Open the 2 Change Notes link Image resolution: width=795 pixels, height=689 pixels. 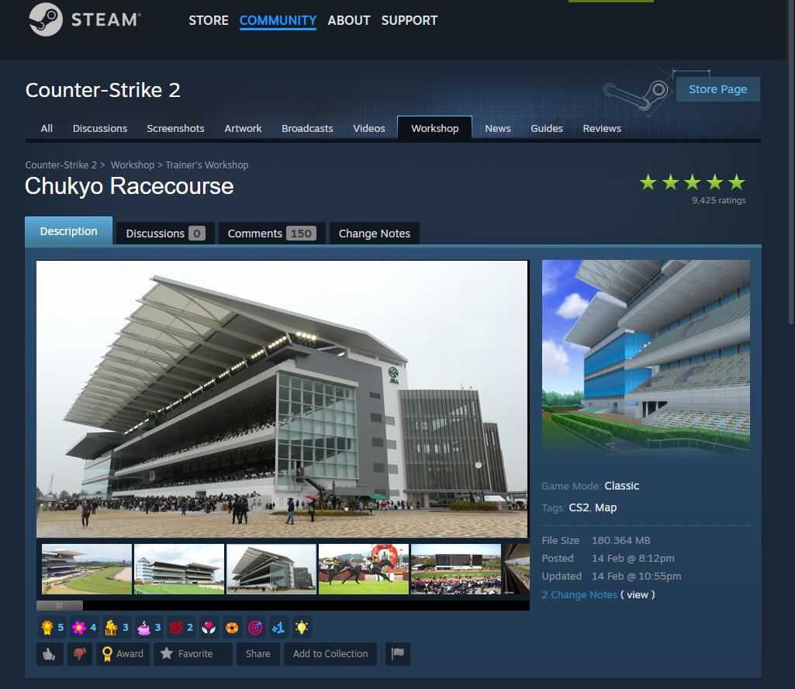point(579,594)
